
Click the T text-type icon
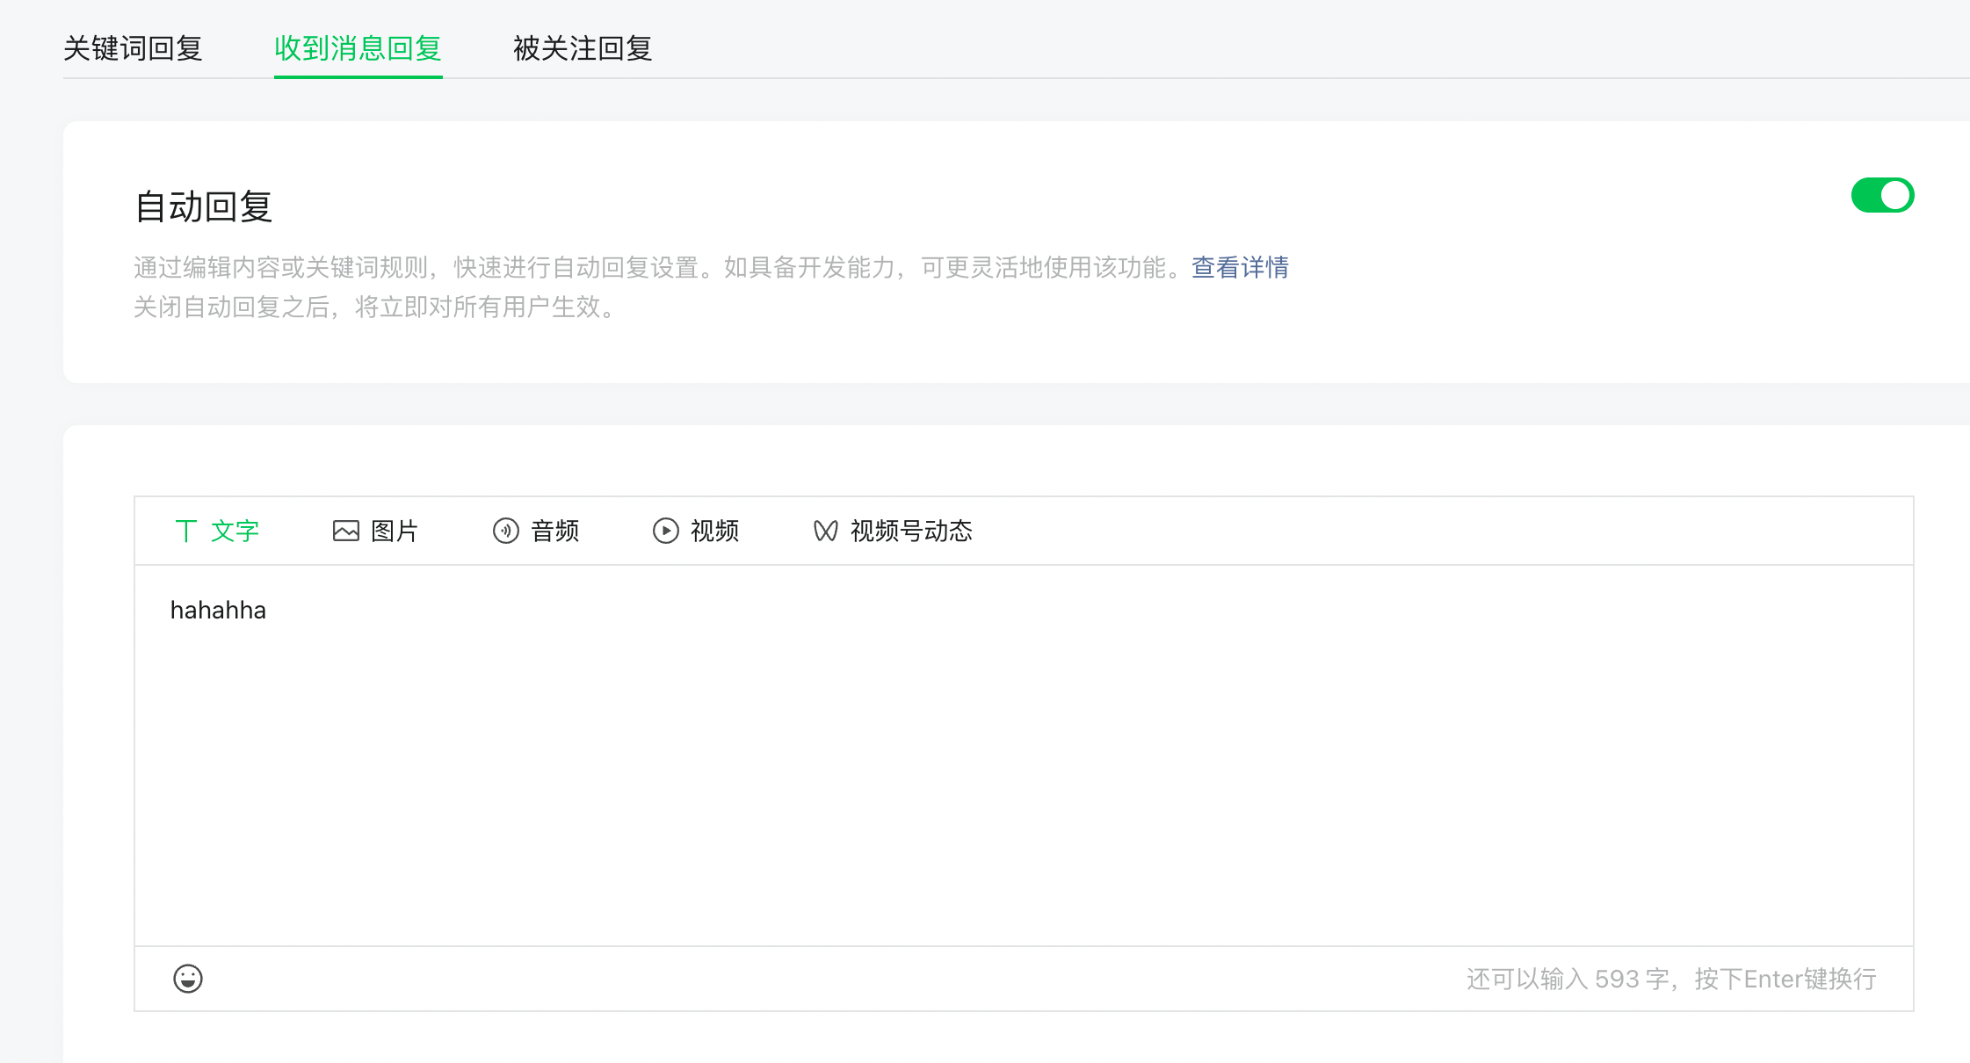tap(185, 531)
